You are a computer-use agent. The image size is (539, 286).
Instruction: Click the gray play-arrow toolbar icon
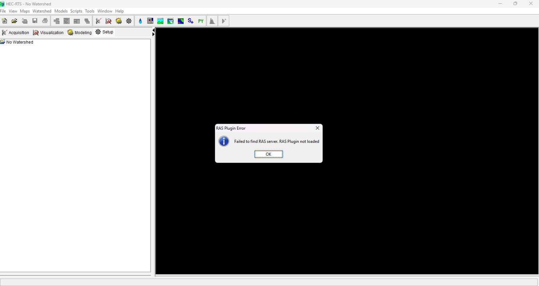click(x=224, y=21)
